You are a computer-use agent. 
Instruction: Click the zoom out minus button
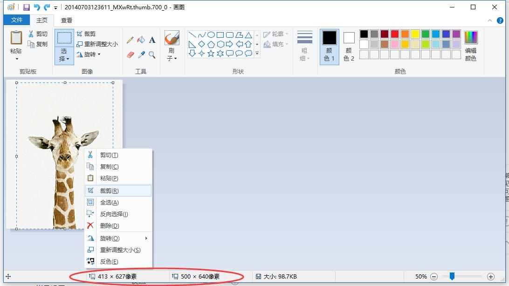tap(434, 277)
